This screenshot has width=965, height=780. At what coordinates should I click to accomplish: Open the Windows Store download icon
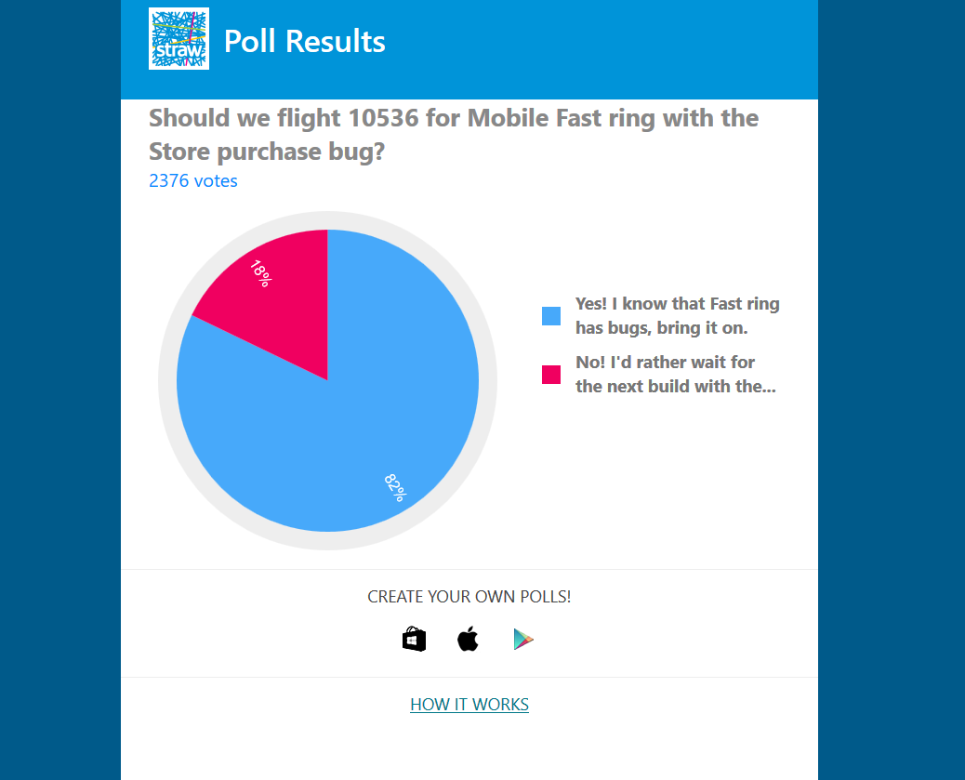tap(415, 639)
